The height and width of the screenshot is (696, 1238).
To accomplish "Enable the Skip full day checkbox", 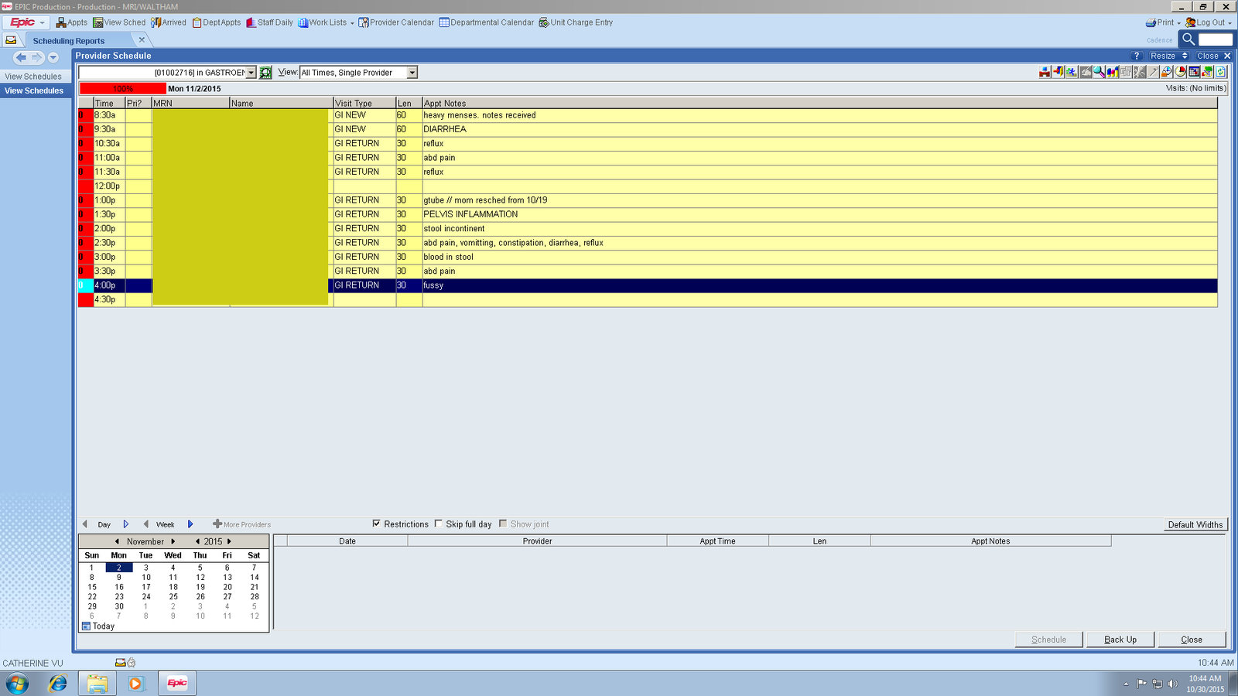I will (439, 524).
